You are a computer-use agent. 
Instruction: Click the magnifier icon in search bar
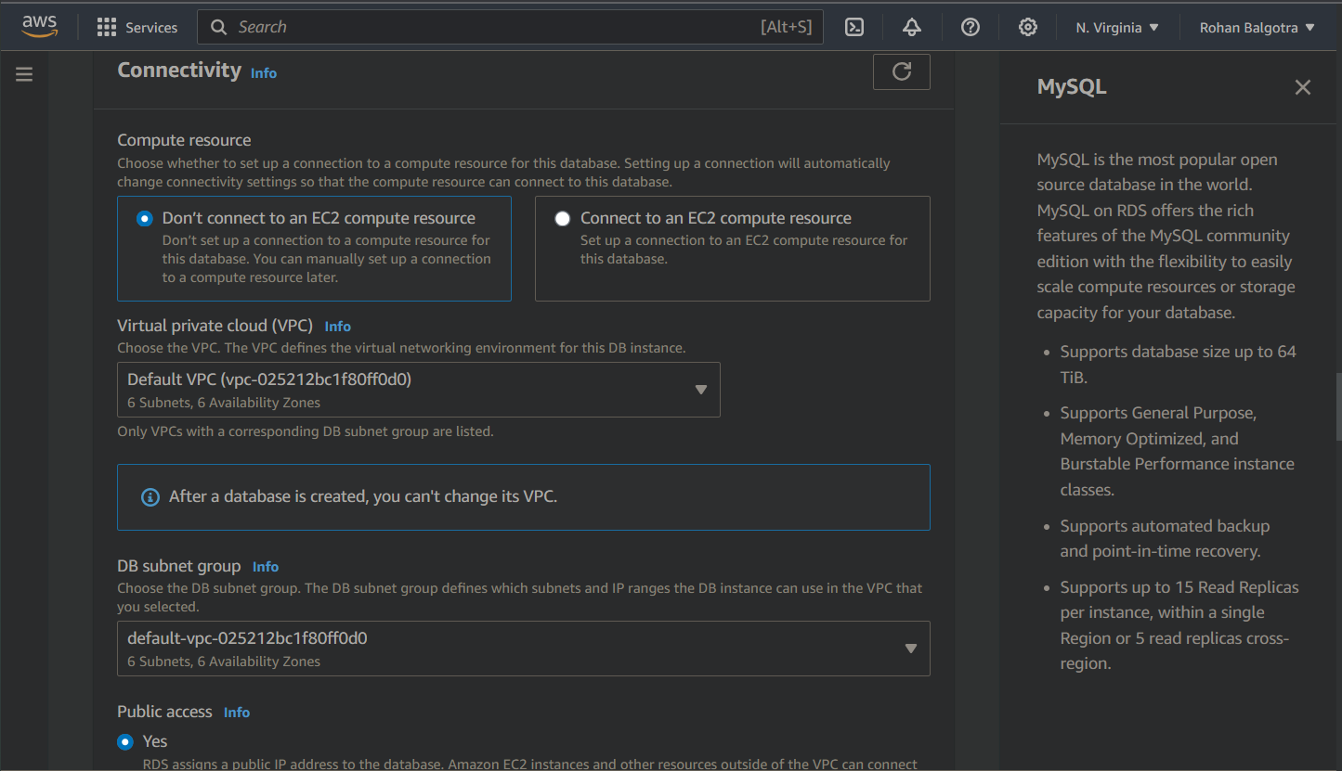(219, 28)
